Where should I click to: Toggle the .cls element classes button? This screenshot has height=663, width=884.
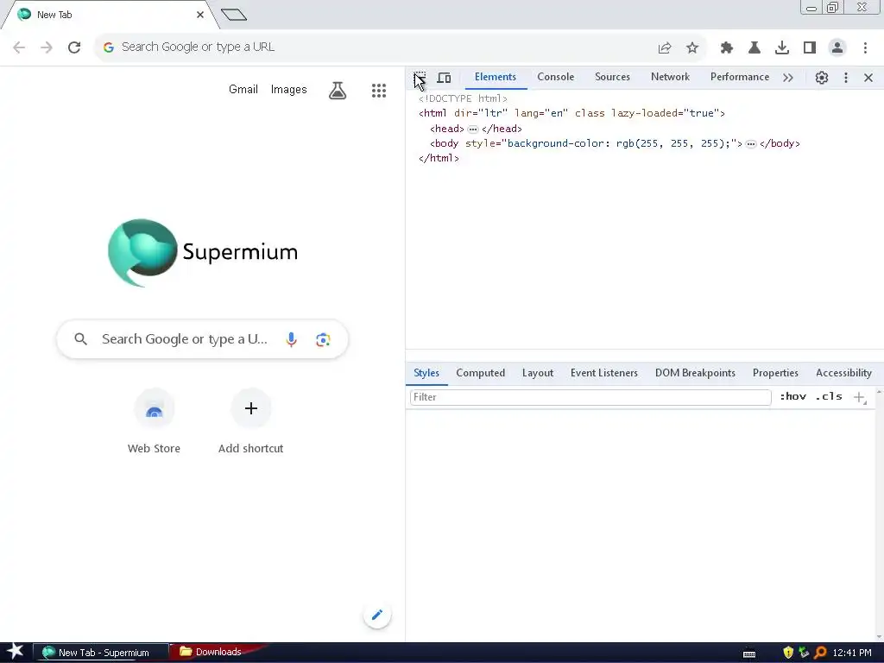[x=828, y=397]
